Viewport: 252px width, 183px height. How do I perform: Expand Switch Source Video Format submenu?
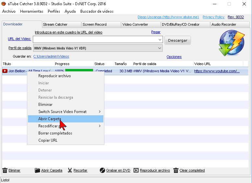click(x=99, y=112)
